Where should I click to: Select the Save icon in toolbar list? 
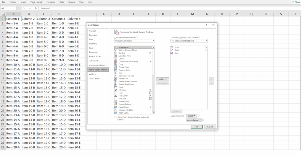(172, 53)
